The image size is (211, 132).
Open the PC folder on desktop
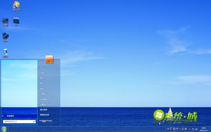(16, 21)
